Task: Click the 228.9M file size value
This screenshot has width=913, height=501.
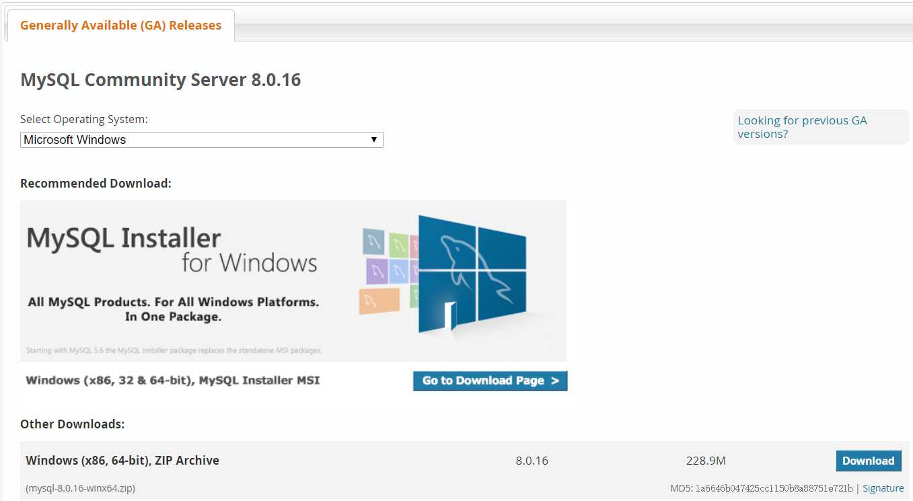Action: [706, 461]
